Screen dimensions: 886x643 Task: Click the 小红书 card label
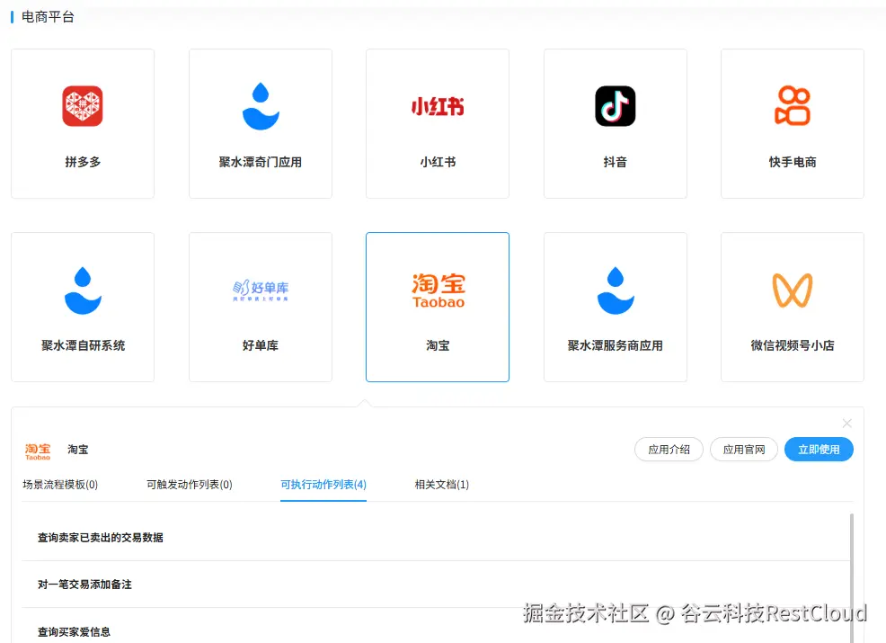coord(438,162)
